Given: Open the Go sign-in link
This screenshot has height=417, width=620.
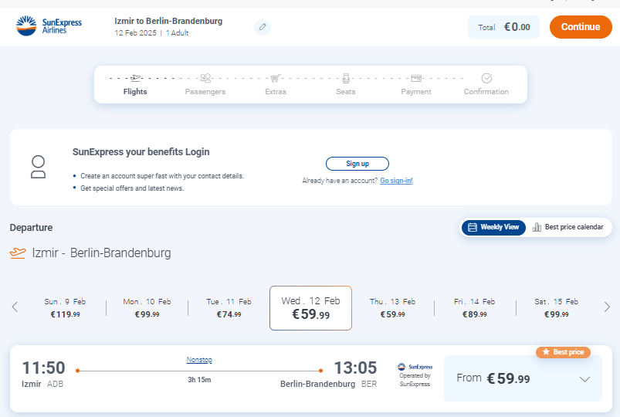Looking at the screenshot, I should [396, 181].
